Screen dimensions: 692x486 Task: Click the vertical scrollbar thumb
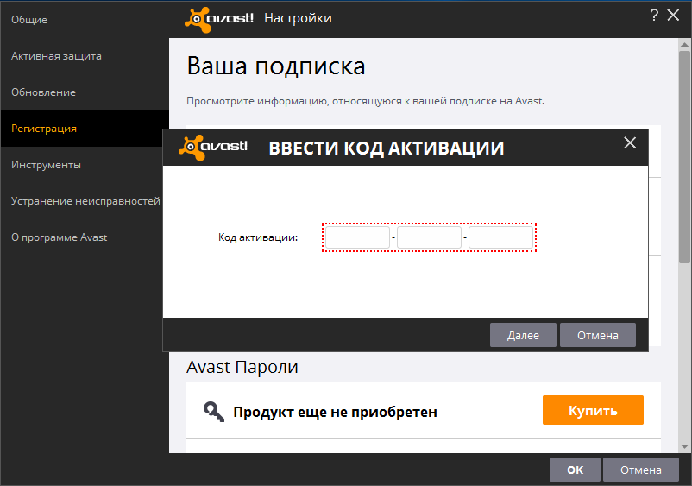click(x=684, y=157)
